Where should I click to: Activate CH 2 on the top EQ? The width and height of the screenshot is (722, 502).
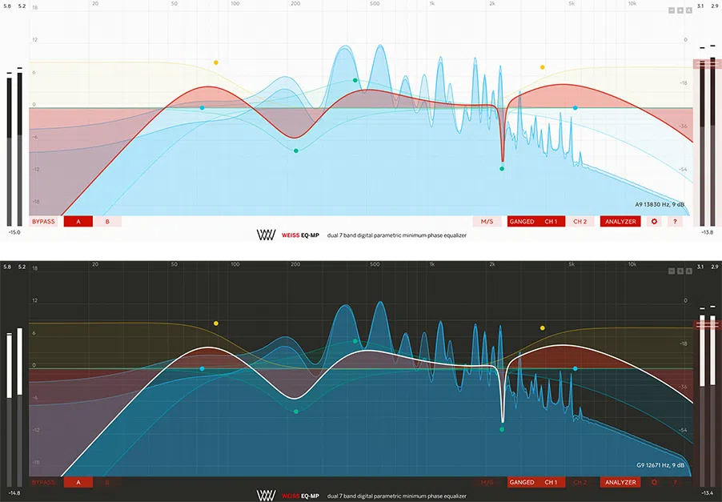(x=580, y=221)
